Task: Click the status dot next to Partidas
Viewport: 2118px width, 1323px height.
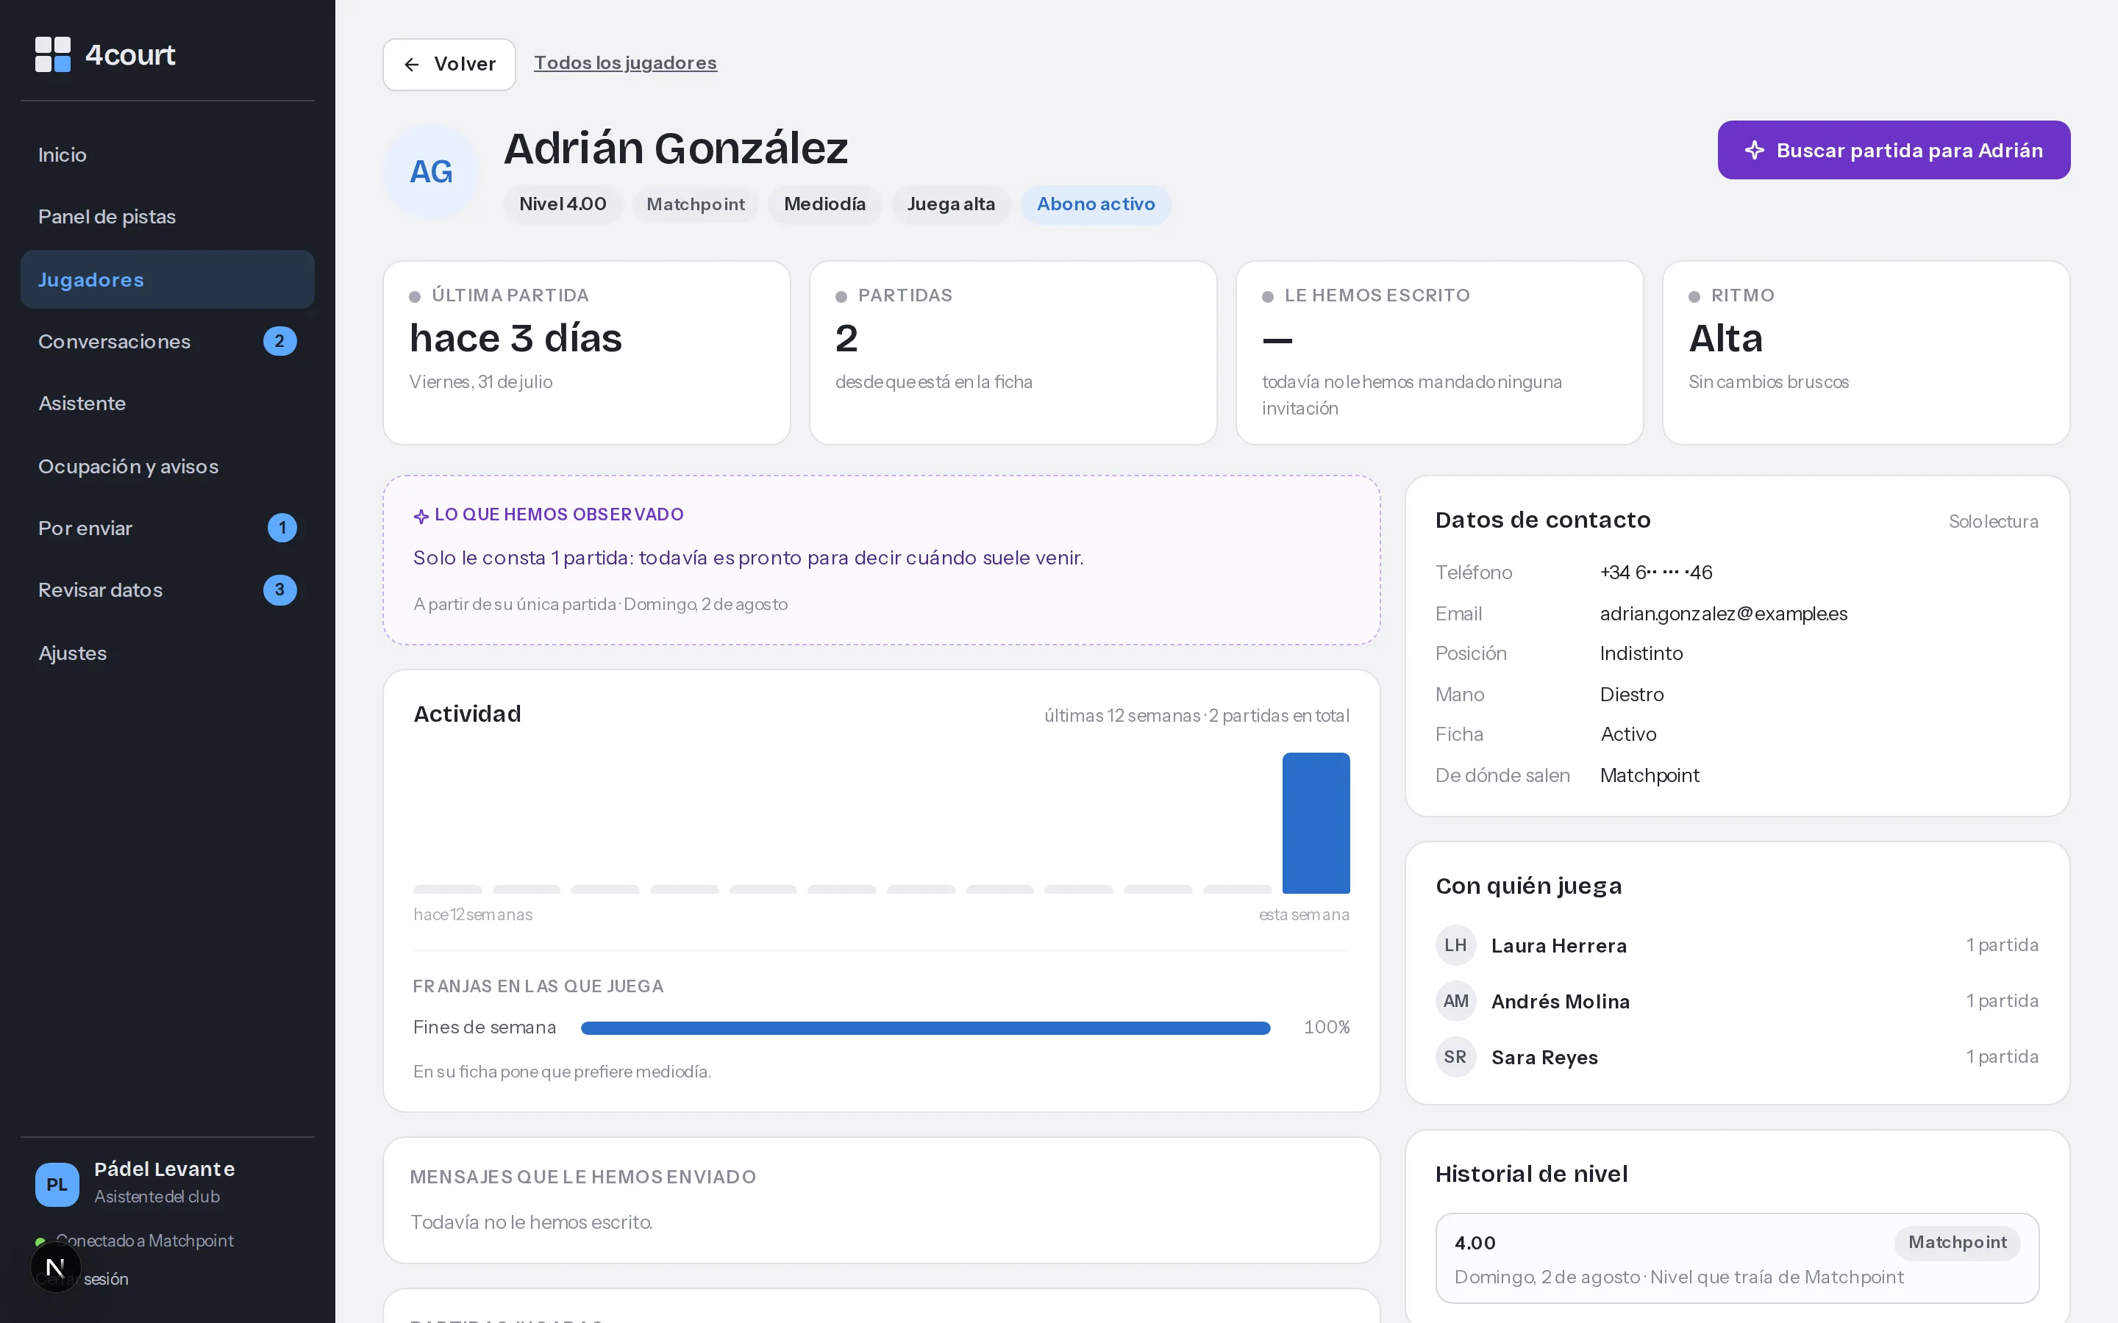Action: [x=841, y=297]
